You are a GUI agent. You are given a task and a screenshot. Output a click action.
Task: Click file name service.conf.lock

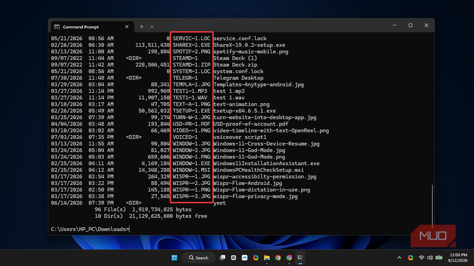(x=240, y=38)
